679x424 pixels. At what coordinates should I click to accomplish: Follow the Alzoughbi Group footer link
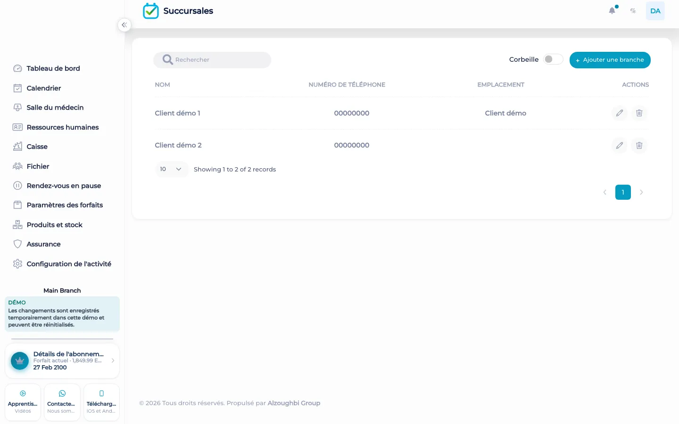click(x=294, y=403)
